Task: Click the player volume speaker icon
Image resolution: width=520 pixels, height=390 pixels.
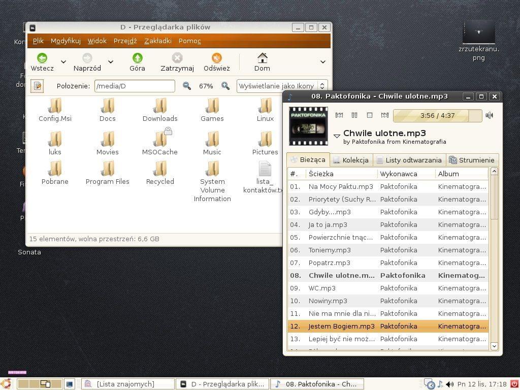Action: click(x=489, y=115)
